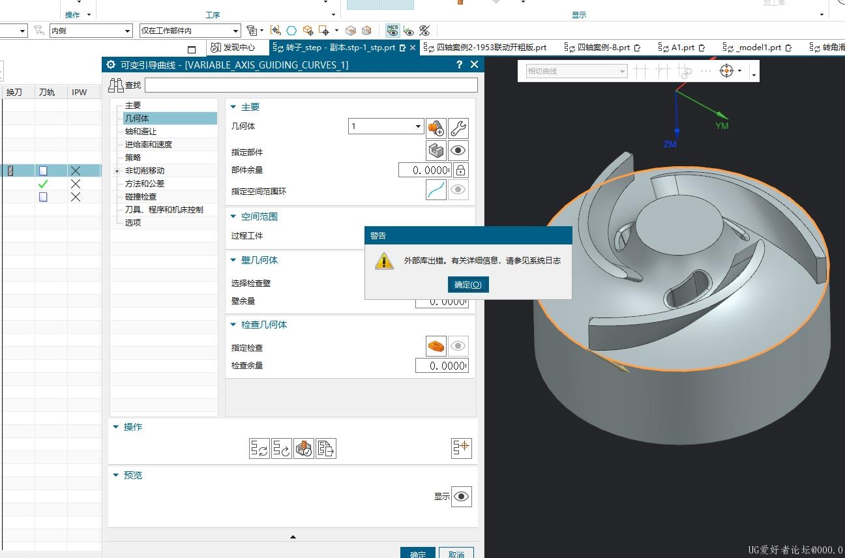
Task: Expand the 非切削移动 tree node
Action: point(117,171)
